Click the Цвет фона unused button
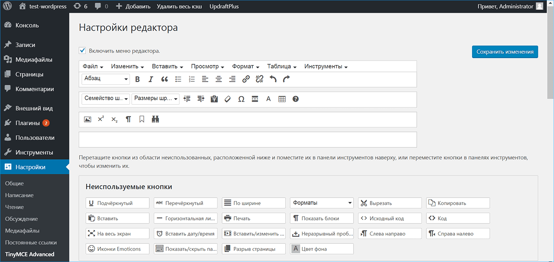The image size is (554, 262). [x=322, y=249]
